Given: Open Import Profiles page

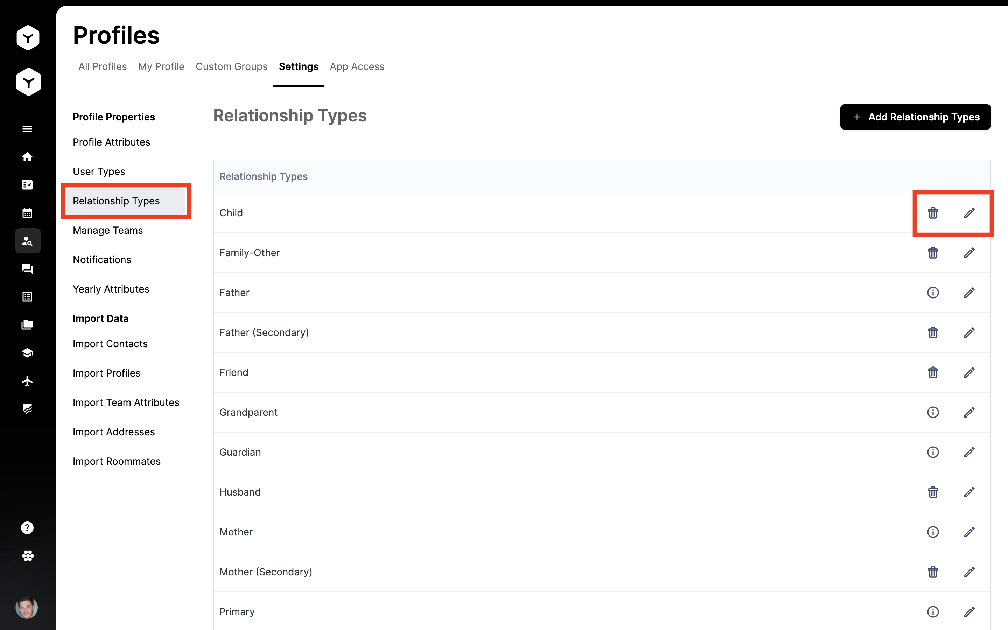Looking at the screenshot, I should [x=107, y=373].
